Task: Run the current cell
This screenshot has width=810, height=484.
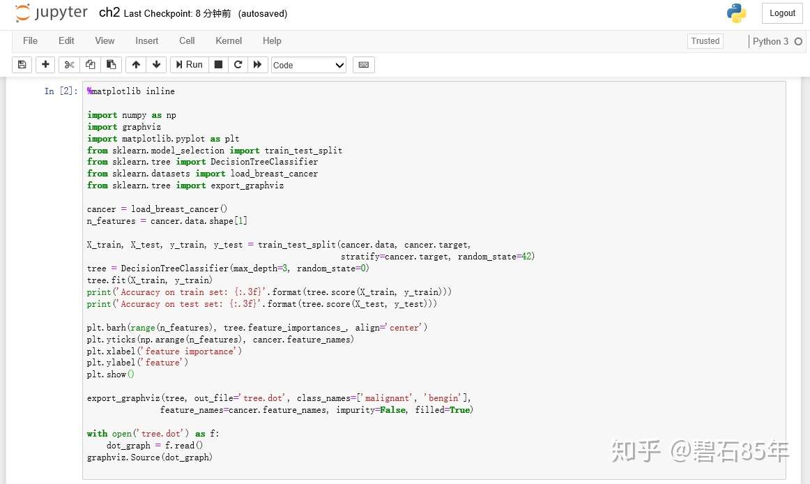Action: coord(189,65)
